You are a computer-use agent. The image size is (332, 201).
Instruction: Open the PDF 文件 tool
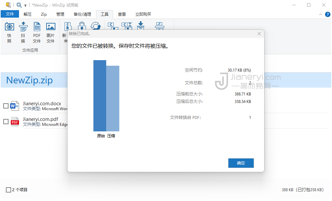pos(37,26)
